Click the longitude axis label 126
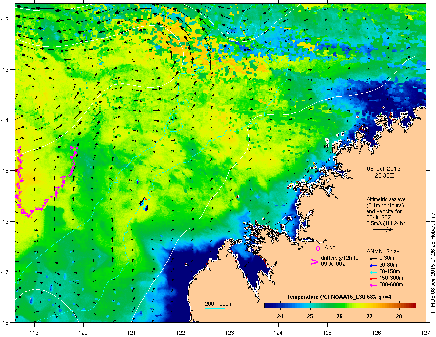This screenshot has width=436, height=337. tap(377, 332)
